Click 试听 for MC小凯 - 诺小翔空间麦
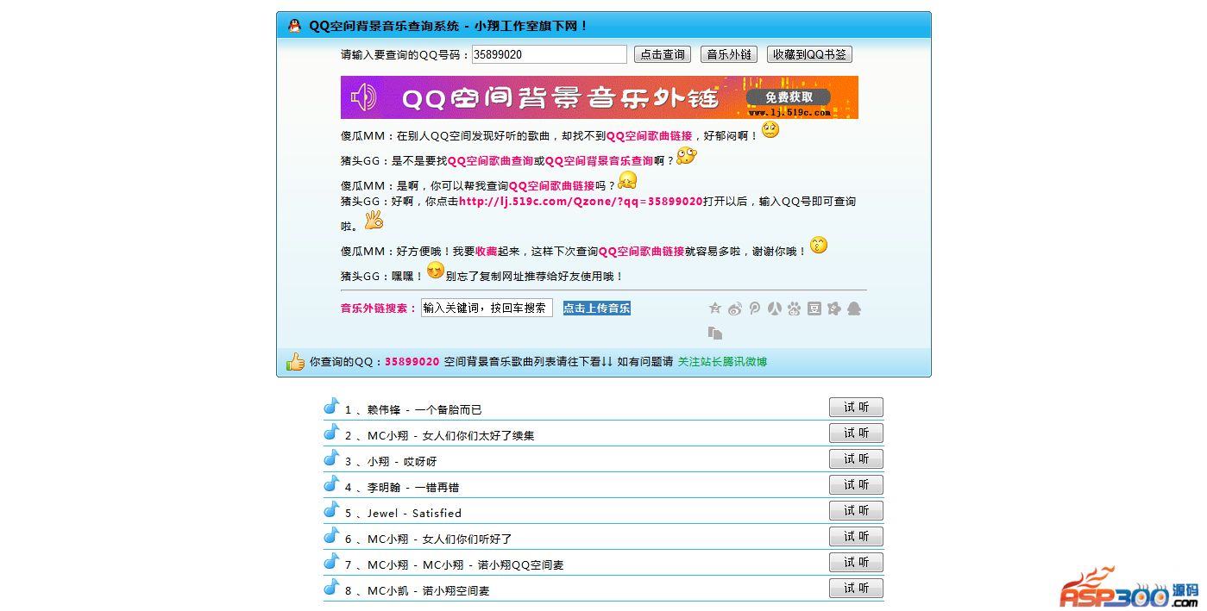 click(x=856, y=589)
